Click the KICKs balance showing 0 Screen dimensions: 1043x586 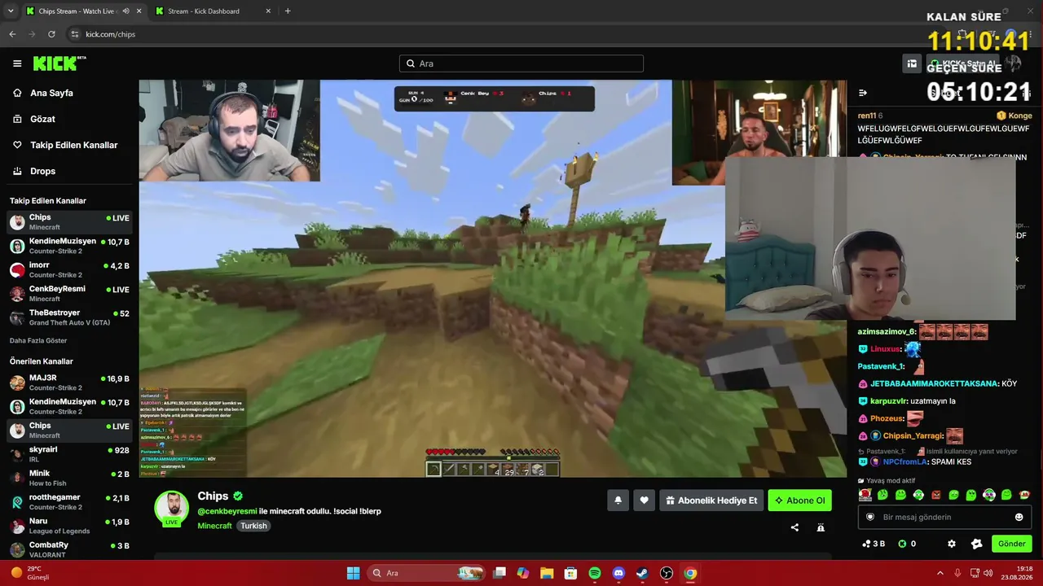pos(907,544)
